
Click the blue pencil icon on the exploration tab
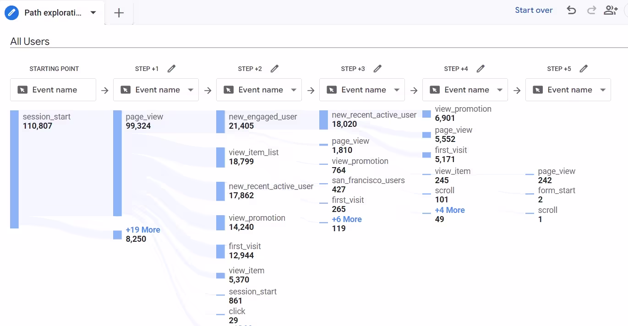(11, 12)
